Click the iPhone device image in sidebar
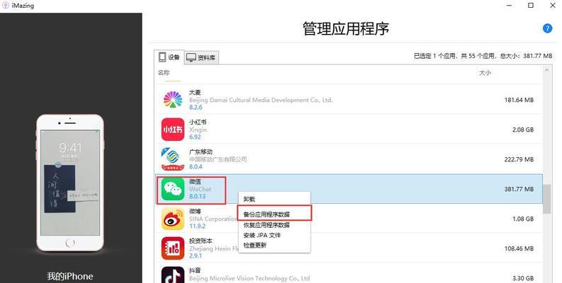The image size is (562, 283). click(70, 183)
